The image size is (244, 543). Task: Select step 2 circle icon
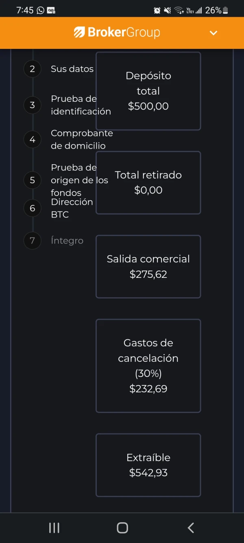33,69
